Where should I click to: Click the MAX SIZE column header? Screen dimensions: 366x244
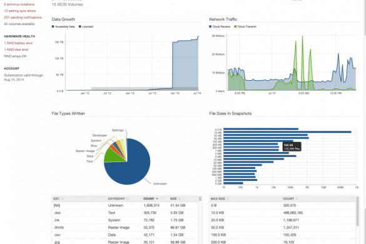coord(218,199)
